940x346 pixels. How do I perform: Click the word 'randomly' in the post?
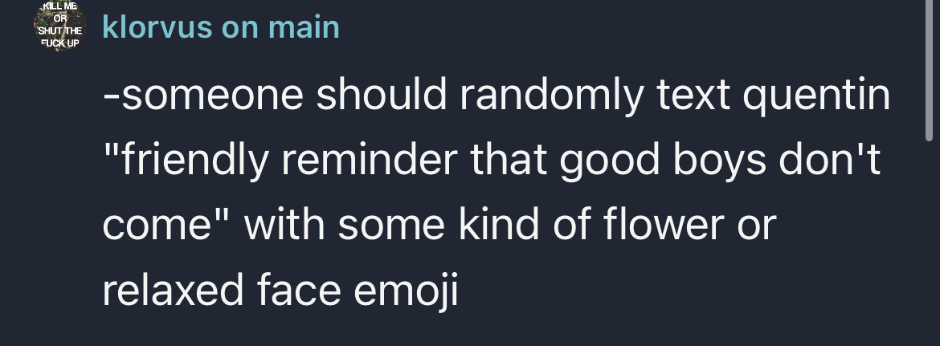pos(551,96)
